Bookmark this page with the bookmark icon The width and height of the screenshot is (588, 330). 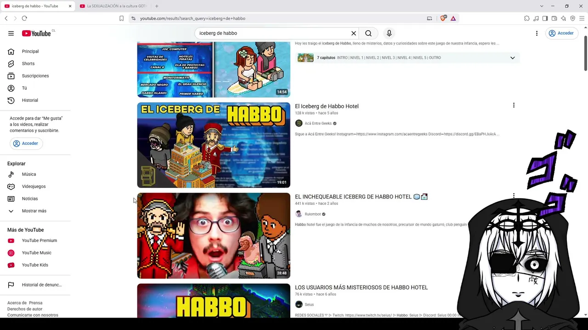click(x=121, y=18)
